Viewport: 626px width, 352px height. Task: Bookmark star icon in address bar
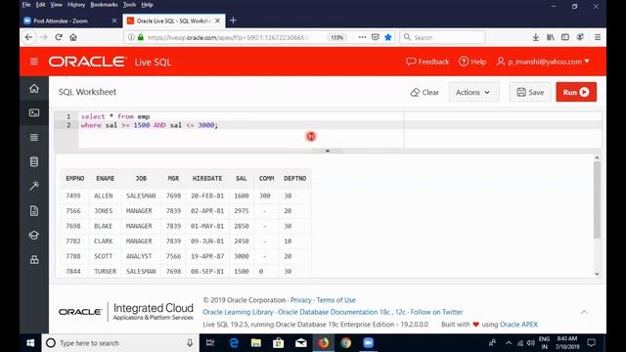[x=388, y=37]
